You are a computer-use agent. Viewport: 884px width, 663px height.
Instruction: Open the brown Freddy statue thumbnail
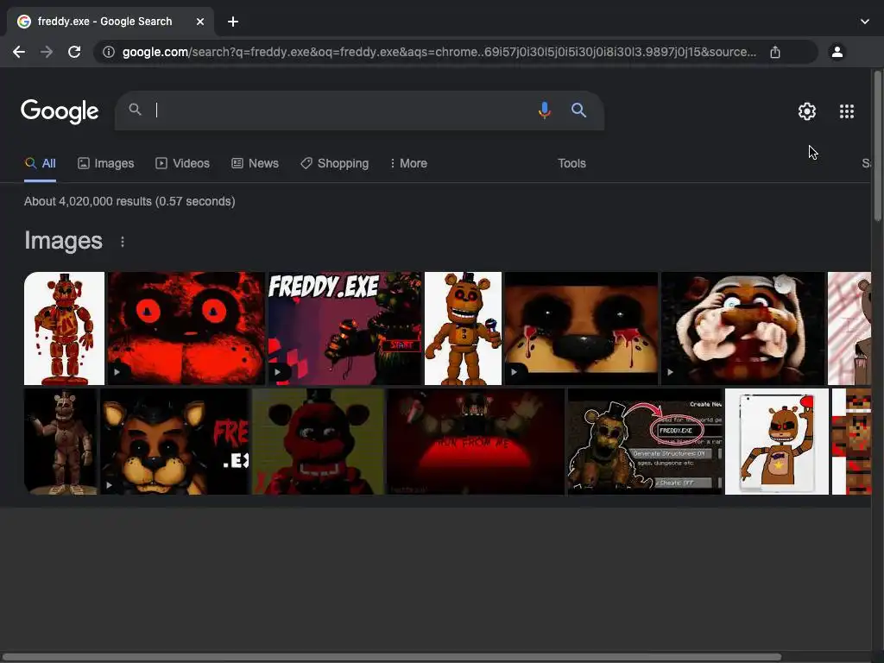click(x=60, y=441)
